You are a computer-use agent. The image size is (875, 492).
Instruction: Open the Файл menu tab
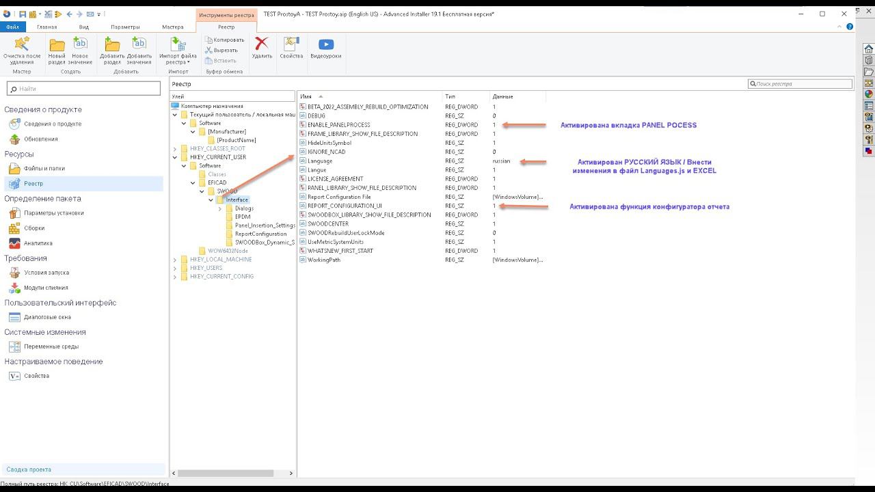click(x=12, y=27)
